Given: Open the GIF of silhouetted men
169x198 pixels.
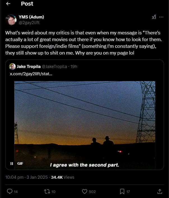Looking at the screenshot, I should click(85, 125).
